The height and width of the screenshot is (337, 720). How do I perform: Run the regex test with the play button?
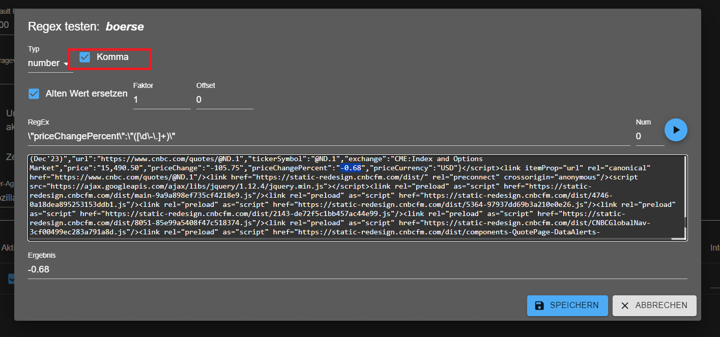tap(676, 130)
